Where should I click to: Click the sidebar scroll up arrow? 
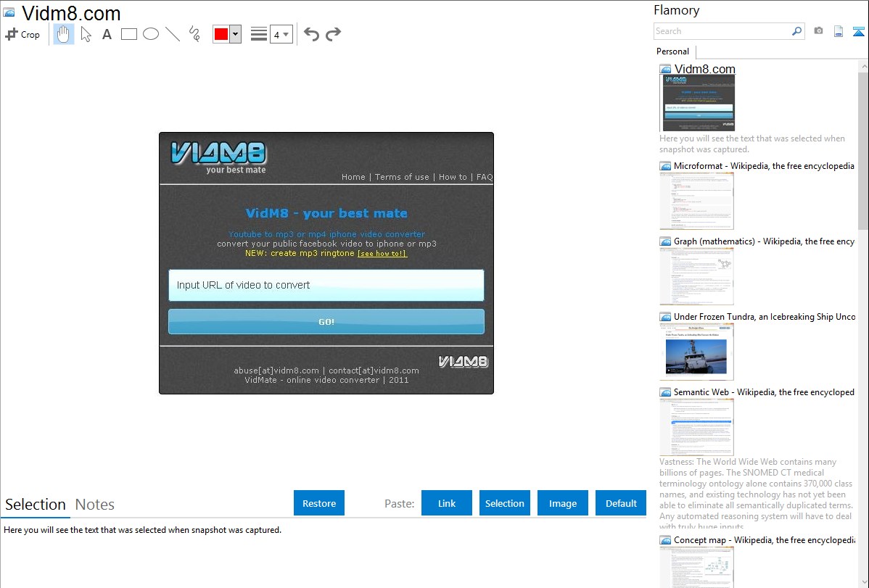tap(863, 66)
